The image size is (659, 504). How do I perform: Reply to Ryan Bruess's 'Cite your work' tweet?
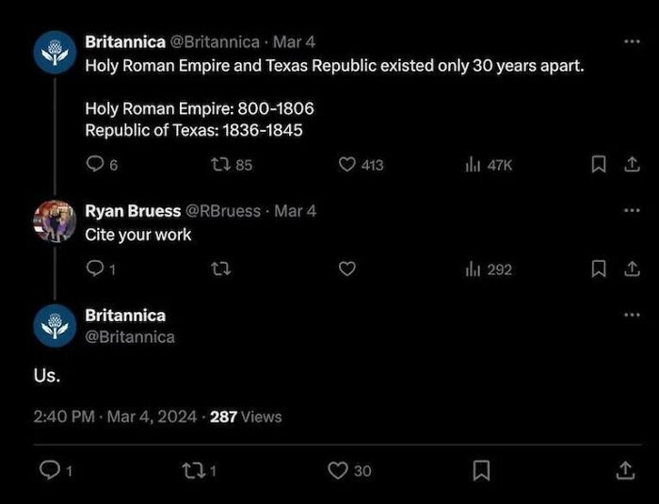95,269
